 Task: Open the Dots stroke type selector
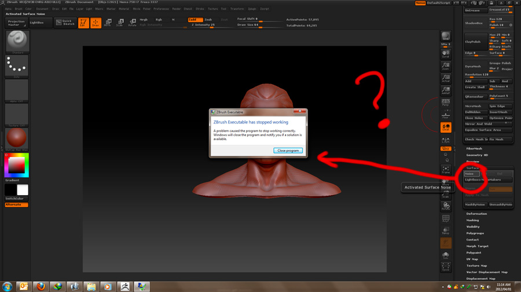(x=17, y=66)
